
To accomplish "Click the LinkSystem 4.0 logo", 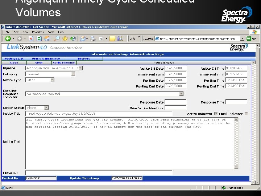I will [x=26, y=47].
